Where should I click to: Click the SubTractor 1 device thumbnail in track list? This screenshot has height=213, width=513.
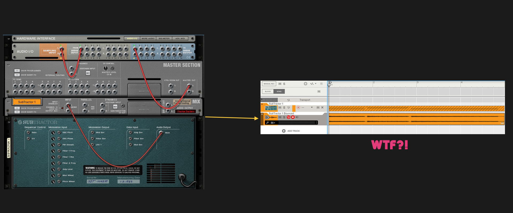point(271,108)
